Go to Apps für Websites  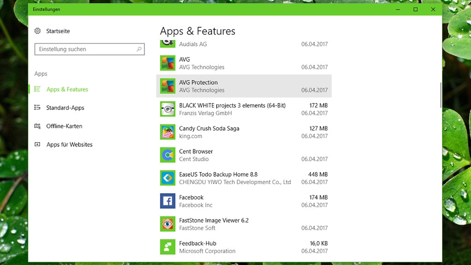coord(69,145)
